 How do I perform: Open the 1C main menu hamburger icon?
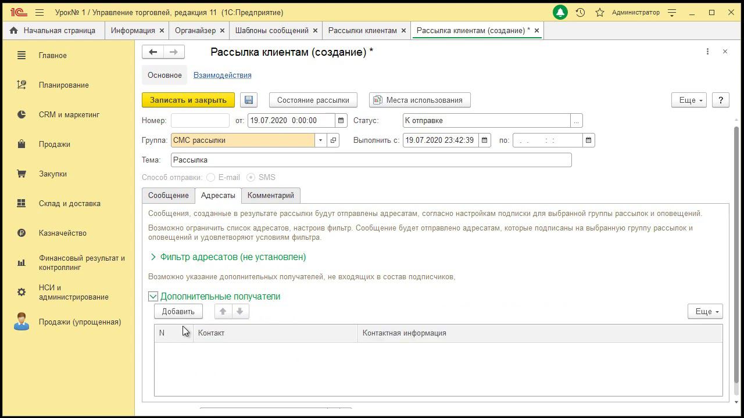[40, 12]
